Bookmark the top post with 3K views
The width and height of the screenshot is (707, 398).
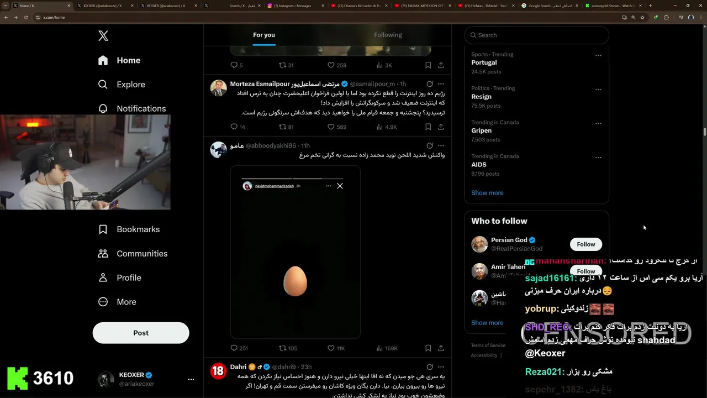[x=428, y=65]
